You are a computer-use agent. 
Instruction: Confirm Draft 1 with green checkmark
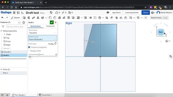click(x=52, y=22)
